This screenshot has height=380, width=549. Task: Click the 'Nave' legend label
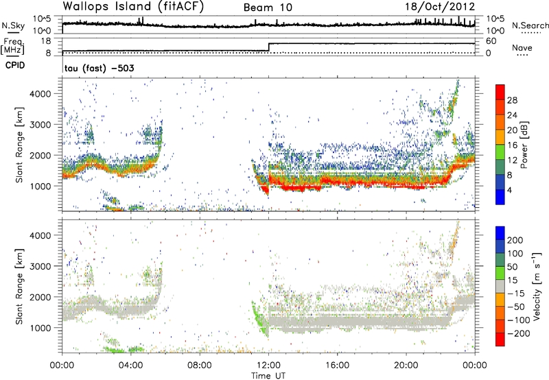pos(522,47)
